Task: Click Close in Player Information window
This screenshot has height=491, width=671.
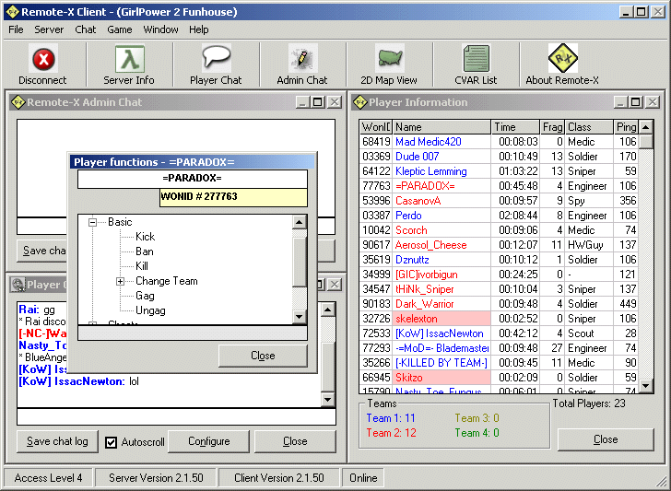Action: [606, 439]
